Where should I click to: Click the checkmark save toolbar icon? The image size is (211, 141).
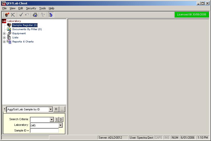click(x=21, y=15)
